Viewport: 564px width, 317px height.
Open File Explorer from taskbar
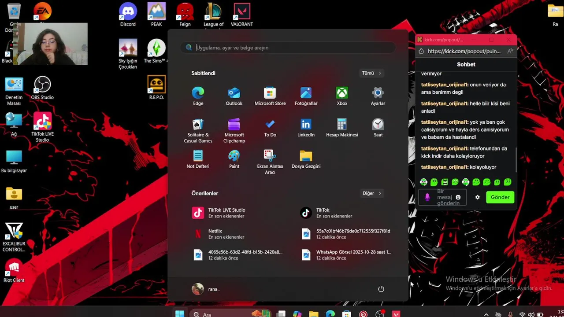pyautogui.click(x=314, y=314)
